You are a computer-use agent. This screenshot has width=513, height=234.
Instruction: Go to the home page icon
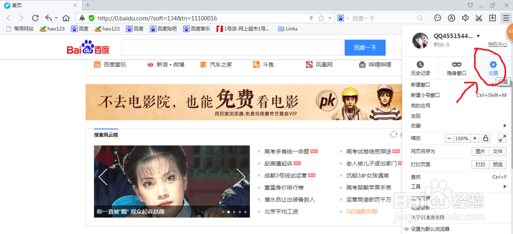tap(66, 18)
